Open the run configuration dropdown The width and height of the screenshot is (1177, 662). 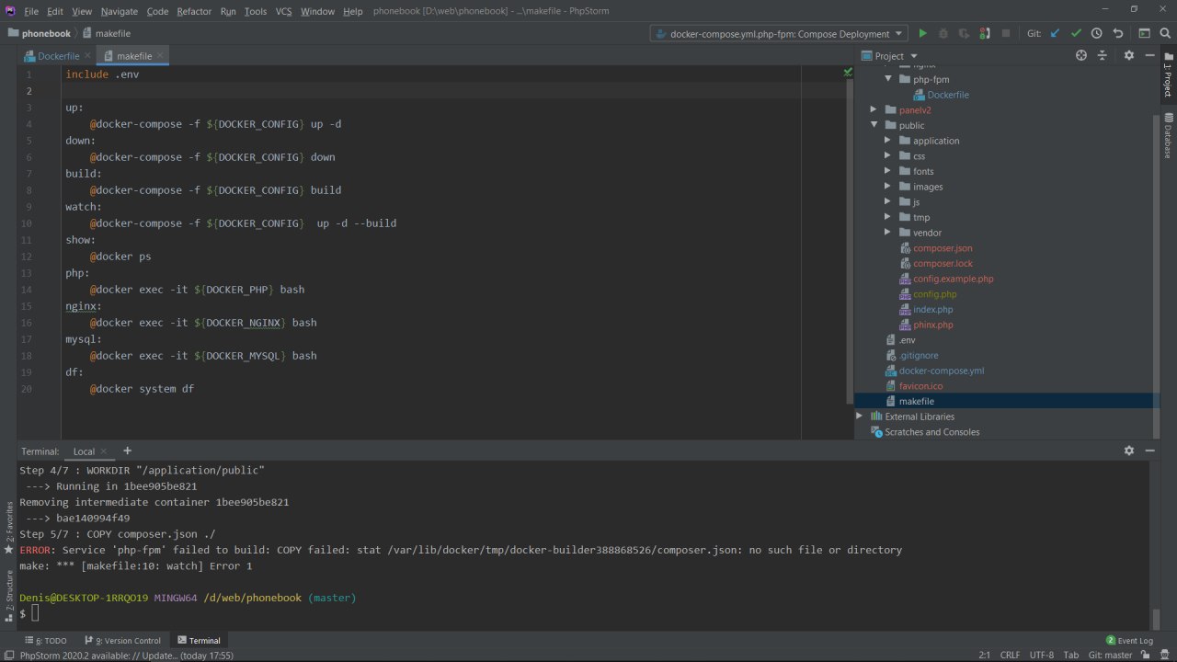pos(778,33)
